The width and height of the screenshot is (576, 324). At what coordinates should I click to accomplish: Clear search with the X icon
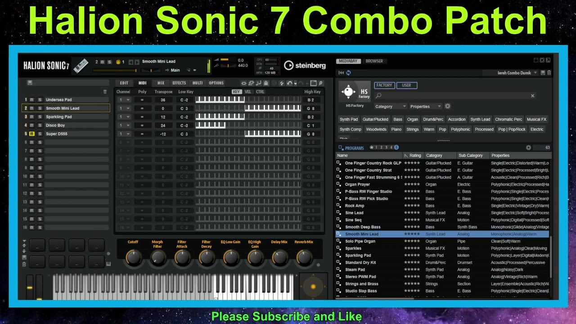[532, 95]
